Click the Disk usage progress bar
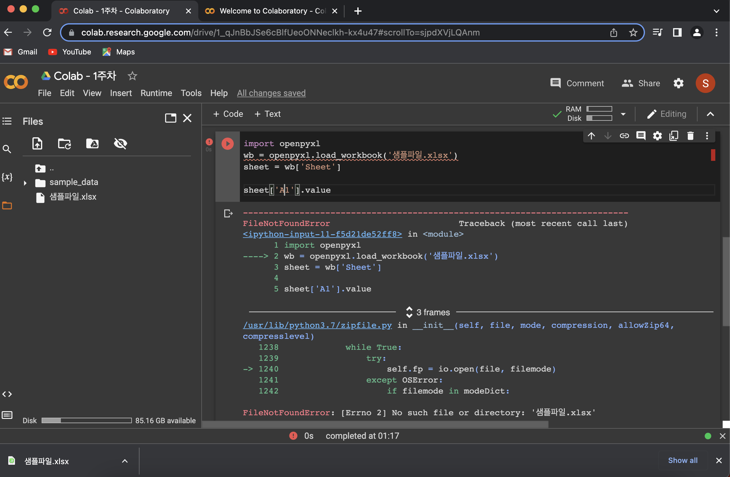The image size is (730, 477). [87, 421]
